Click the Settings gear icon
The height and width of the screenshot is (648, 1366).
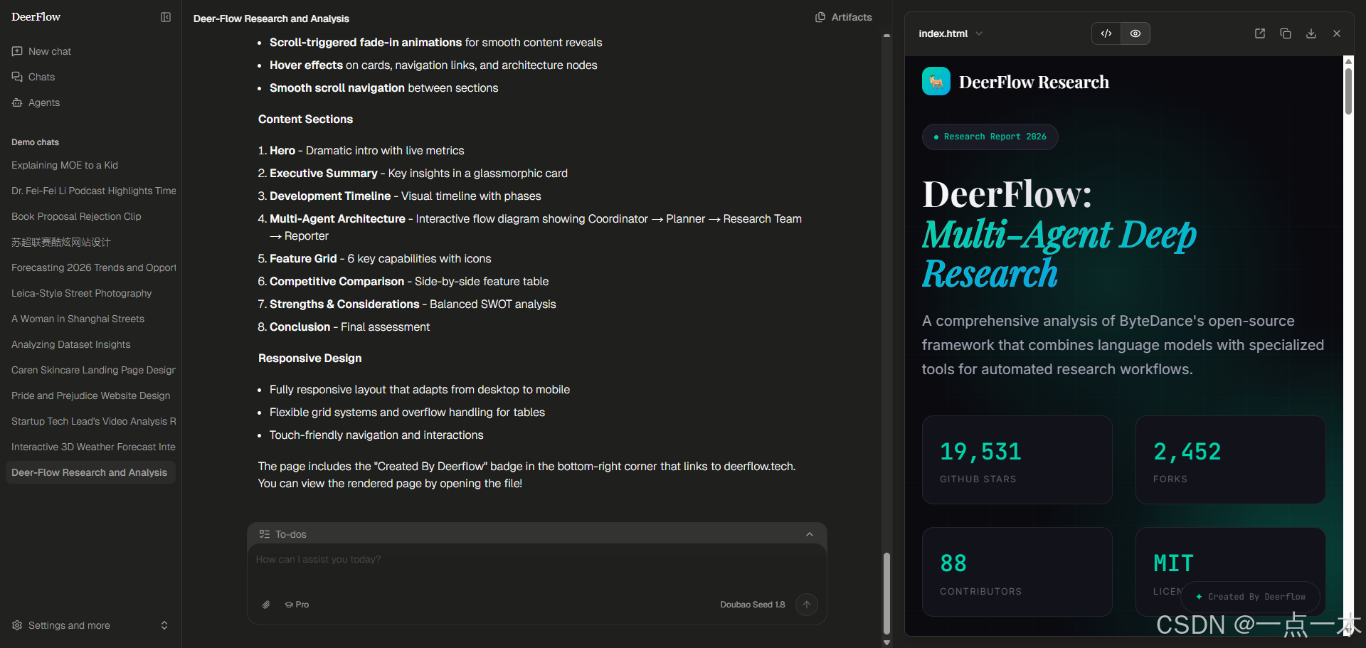pyautogui.click(x=17, y=625)
